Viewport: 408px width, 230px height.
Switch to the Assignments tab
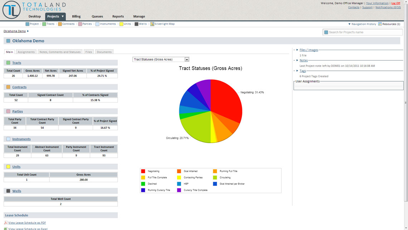pos(26,52)
